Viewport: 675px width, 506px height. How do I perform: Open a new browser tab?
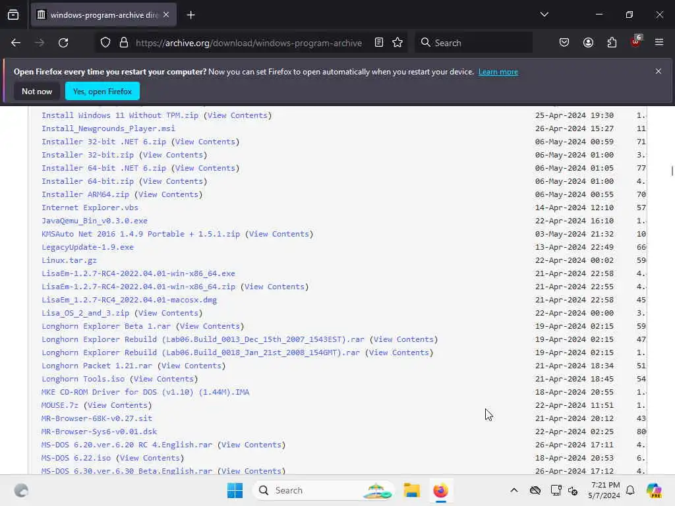coord(191,15)
